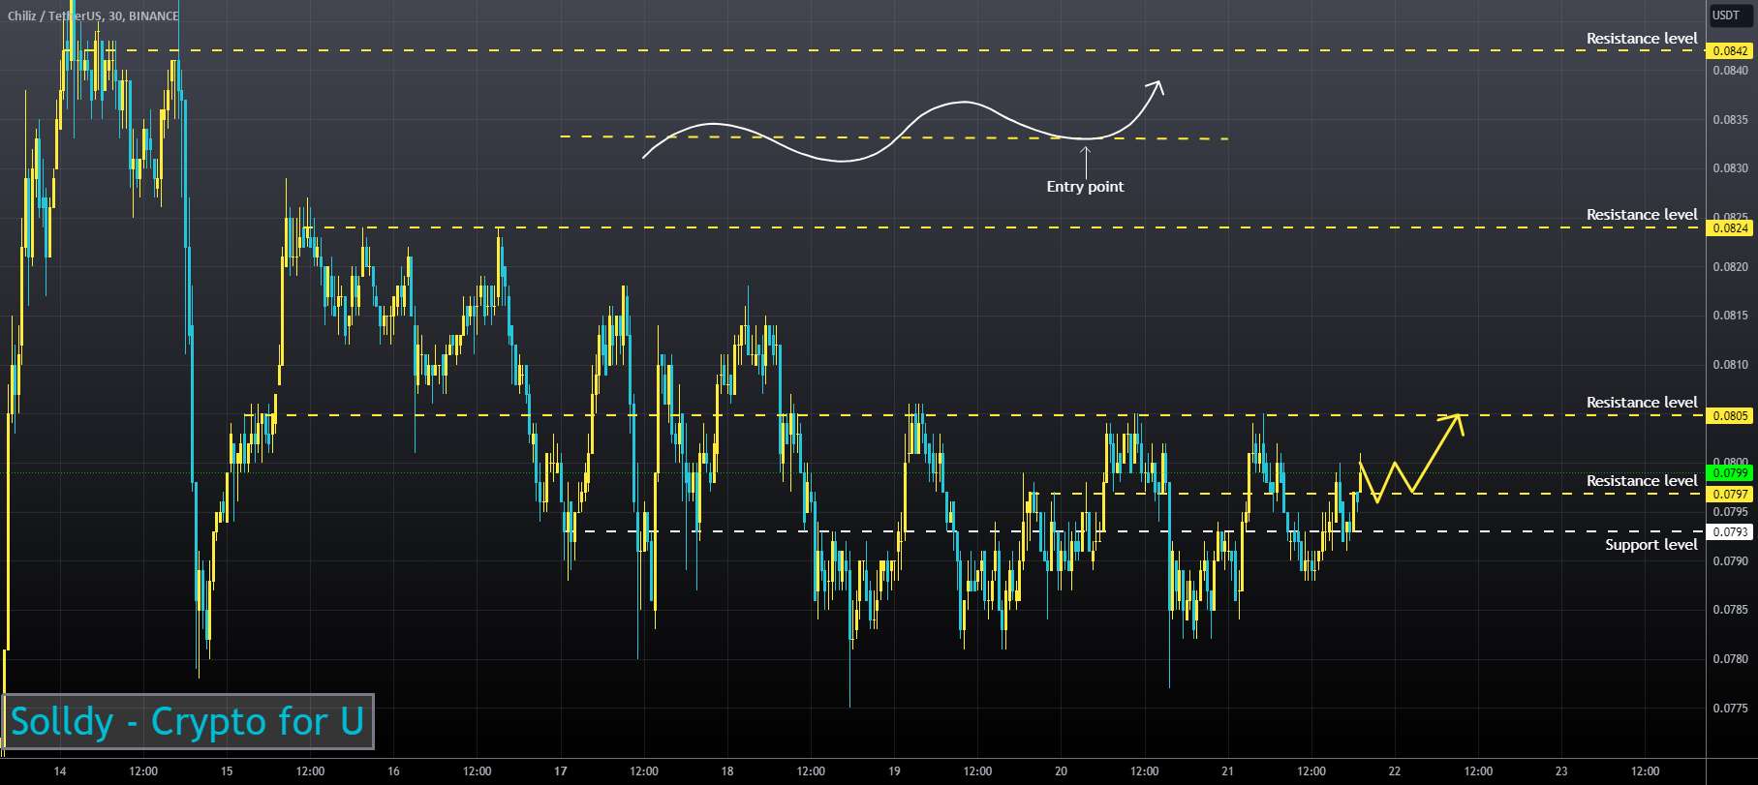The height and width of the screenshot is (785, 1758).
Task: Click the 12:00 tick between dates 22 and 23
Action: pyautogui.click(x=1478, y=771)
